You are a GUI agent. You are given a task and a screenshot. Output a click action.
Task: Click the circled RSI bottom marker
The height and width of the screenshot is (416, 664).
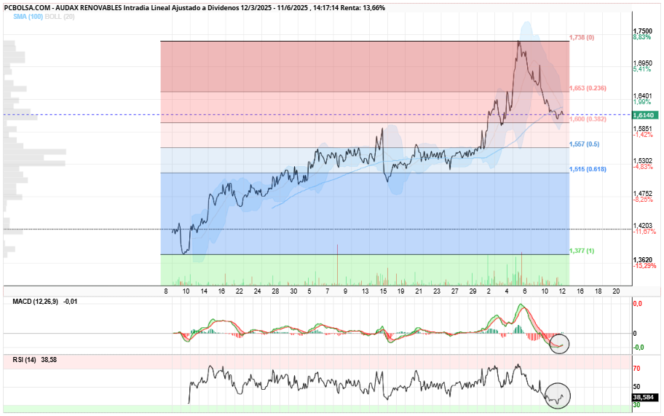pyautogui.click(x=557, y=396)
